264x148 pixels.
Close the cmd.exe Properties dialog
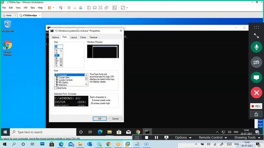121,31
